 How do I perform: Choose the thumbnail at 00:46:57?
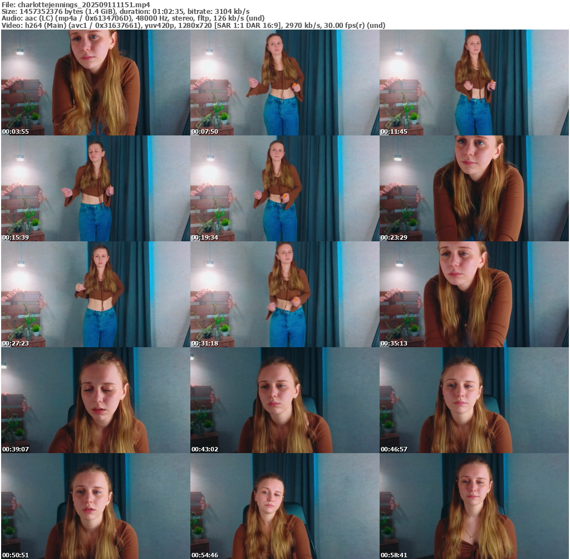474,400
